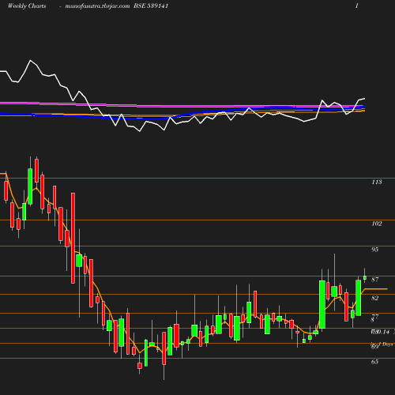Click the '87' price axis label

(375, 280)
